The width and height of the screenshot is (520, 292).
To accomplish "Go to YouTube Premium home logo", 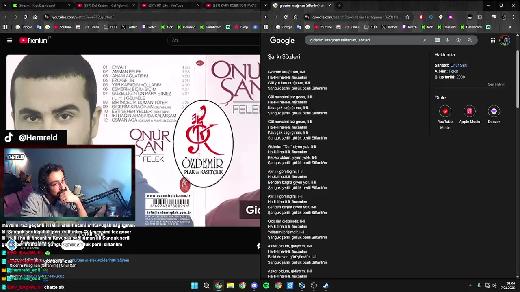I will click(x=33, y=40).
